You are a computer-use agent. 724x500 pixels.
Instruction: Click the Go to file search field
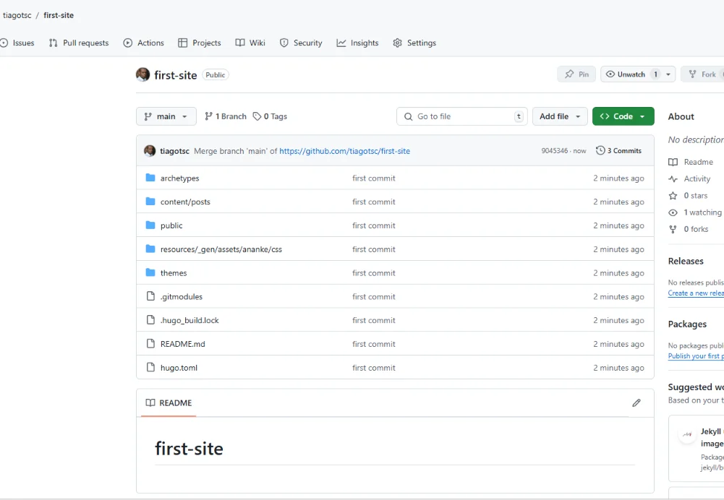461,116
